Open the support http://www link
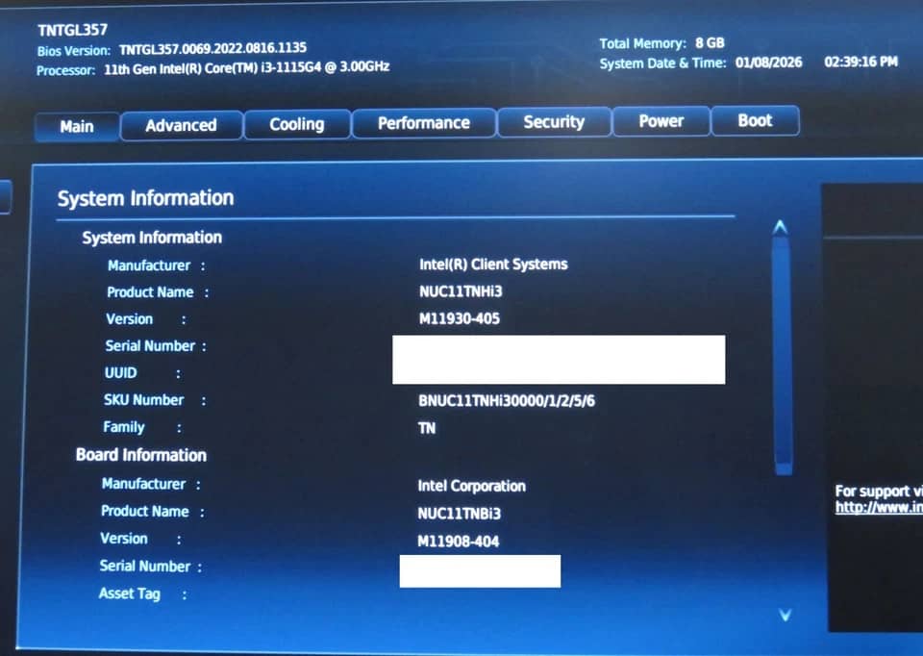The width and height of the screenshot is (923, 656). tap(879, 507)
